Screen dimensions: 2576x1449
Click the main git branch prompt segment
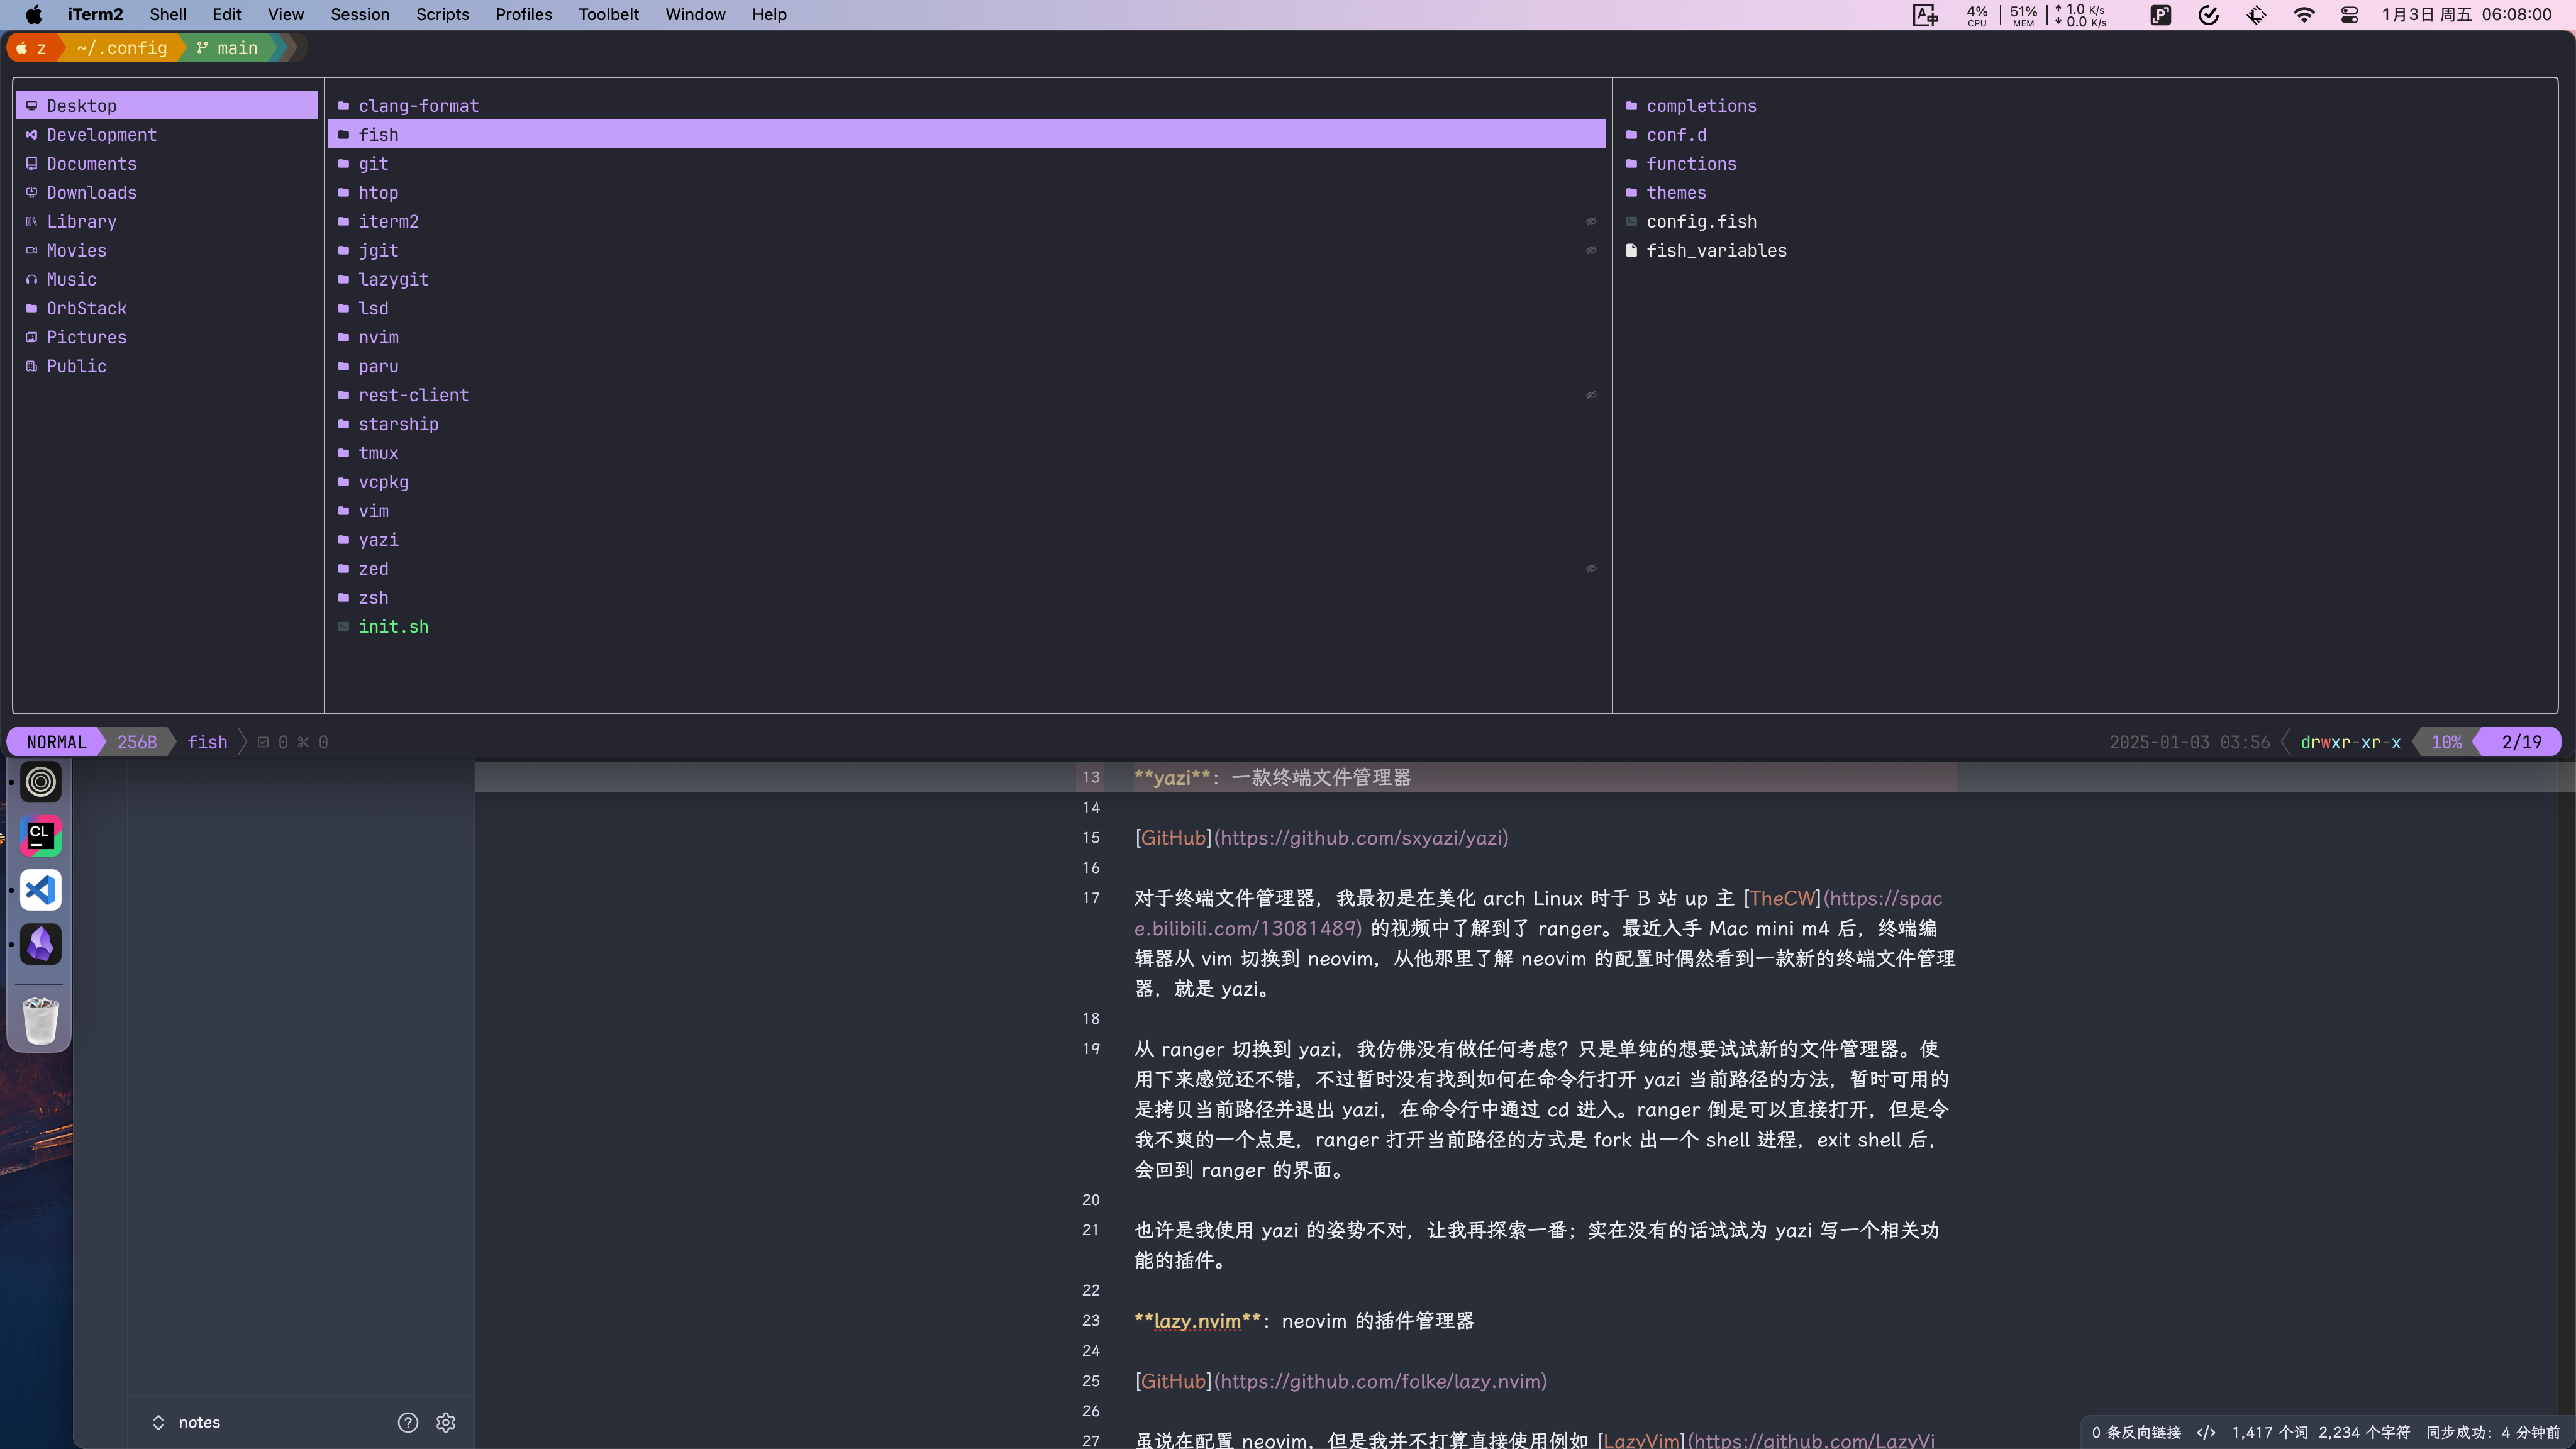[228, 47]
